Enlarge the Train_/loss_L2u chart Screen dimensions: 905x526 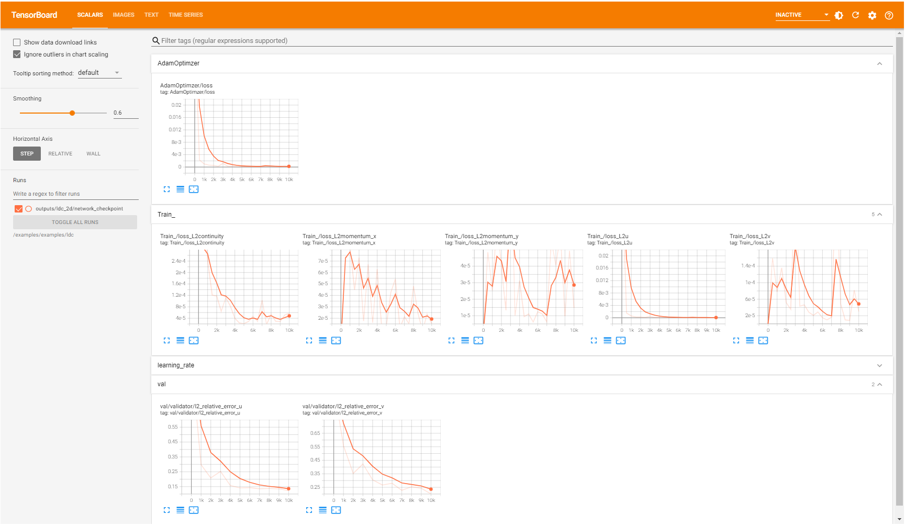pos(594,340)
